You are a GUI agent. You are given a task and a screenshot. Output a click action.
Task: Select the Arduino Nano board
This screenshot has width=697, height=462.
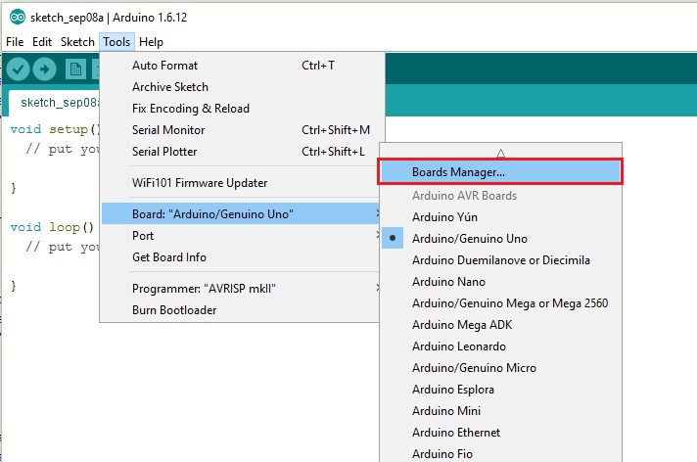500,282
